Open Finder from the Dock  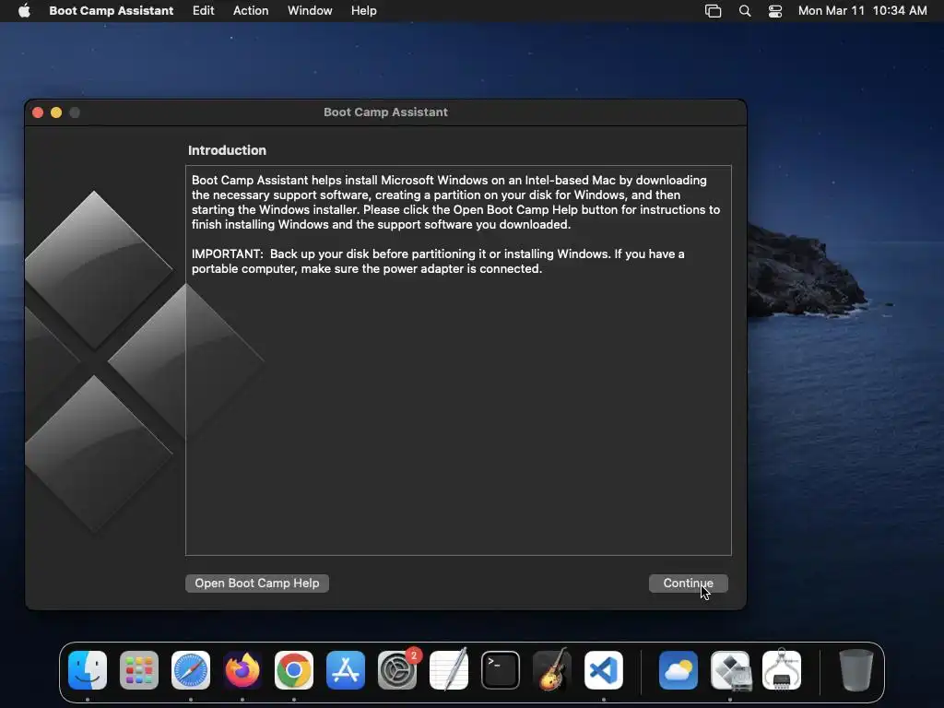click(x=88, y=670)
